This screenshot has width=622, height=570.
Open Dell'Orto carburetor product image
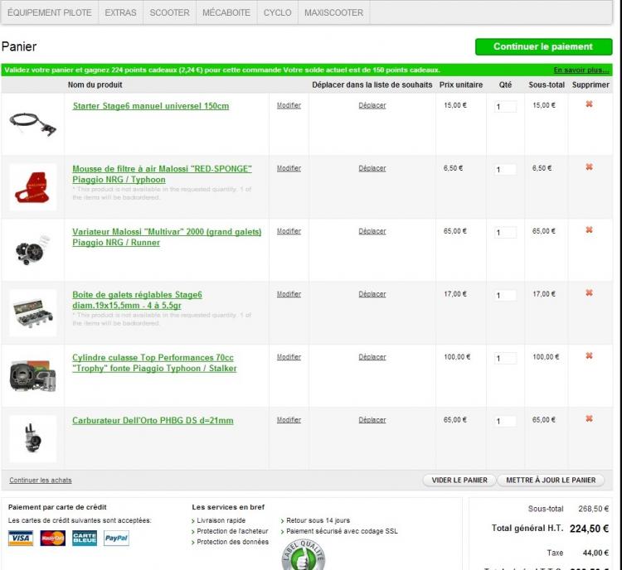coord(33,439)
